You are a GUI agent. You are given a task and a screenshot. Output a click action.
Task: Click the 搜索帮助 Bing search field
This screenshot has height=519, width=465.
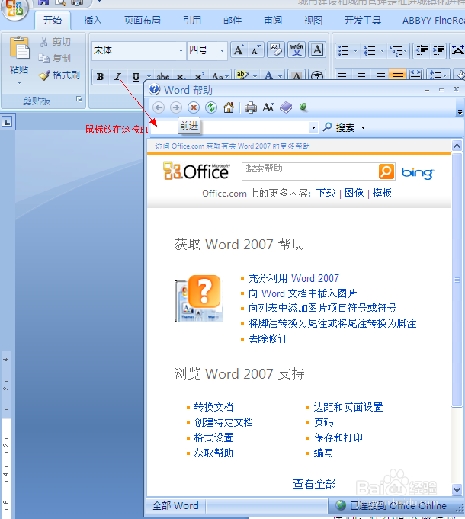pyautogui.click(x=310, y=171)
